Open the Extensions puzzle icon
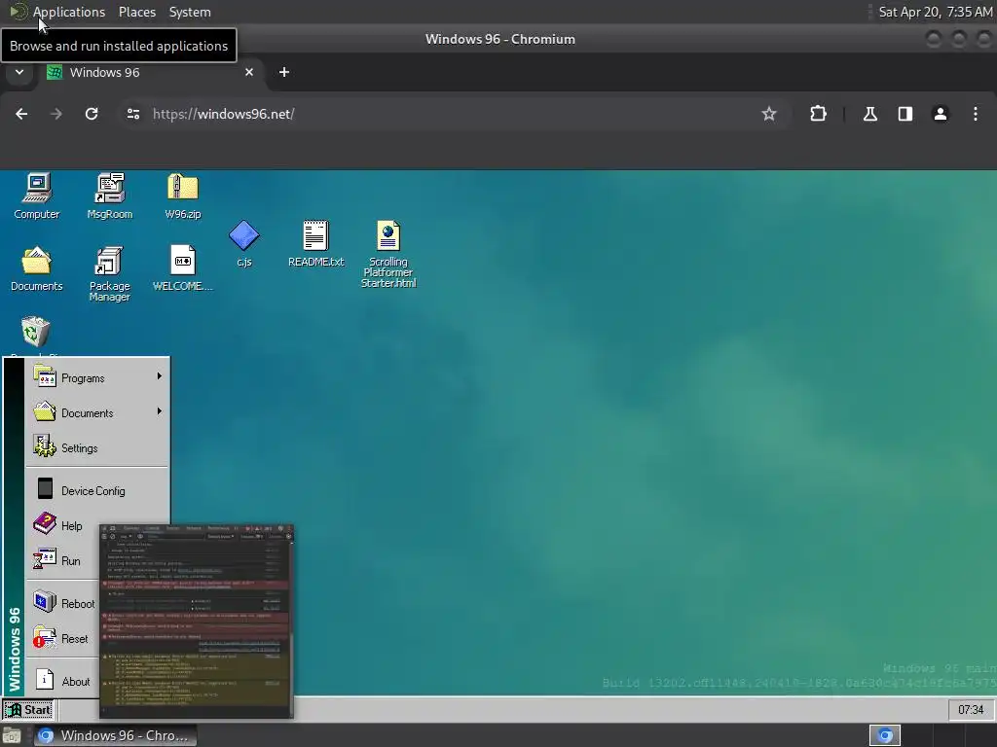The height and width of the screenshot is (747, 997). pyautogui.click(x=818, y=114)
